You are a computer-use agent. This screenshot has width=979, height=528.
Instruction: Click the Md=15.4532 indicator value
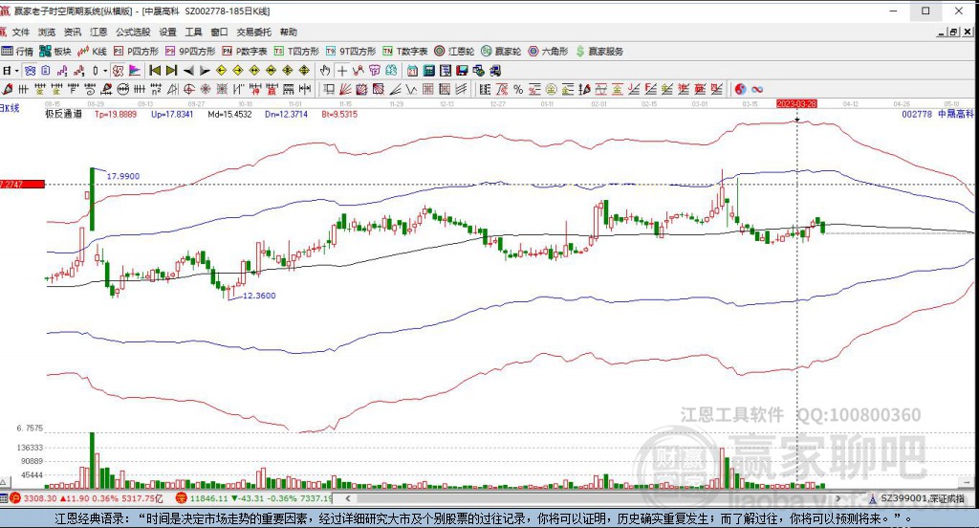[230, 115]
